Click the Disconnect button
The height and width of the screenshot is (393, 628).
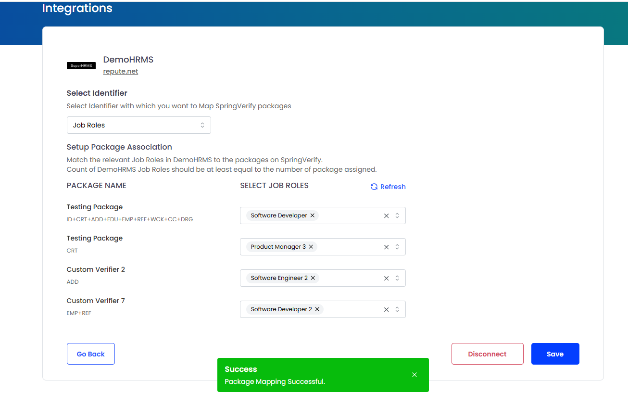pos(487,354)
